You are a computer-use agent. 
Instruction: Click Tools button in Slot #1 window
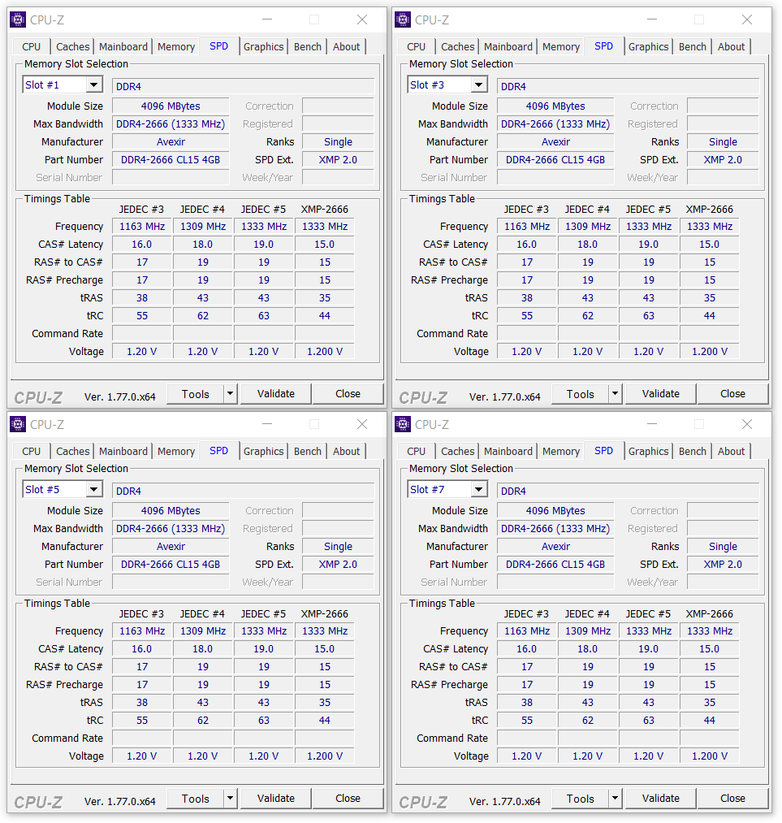(195, 394)
